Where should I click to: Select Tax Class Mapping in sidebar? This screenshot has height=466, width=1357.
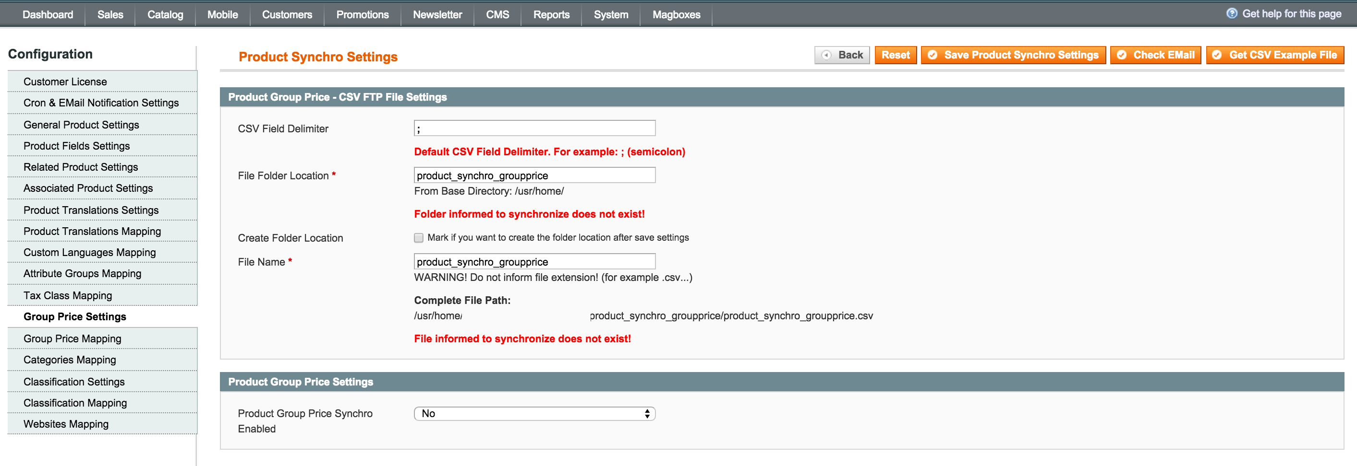[103, 295]
